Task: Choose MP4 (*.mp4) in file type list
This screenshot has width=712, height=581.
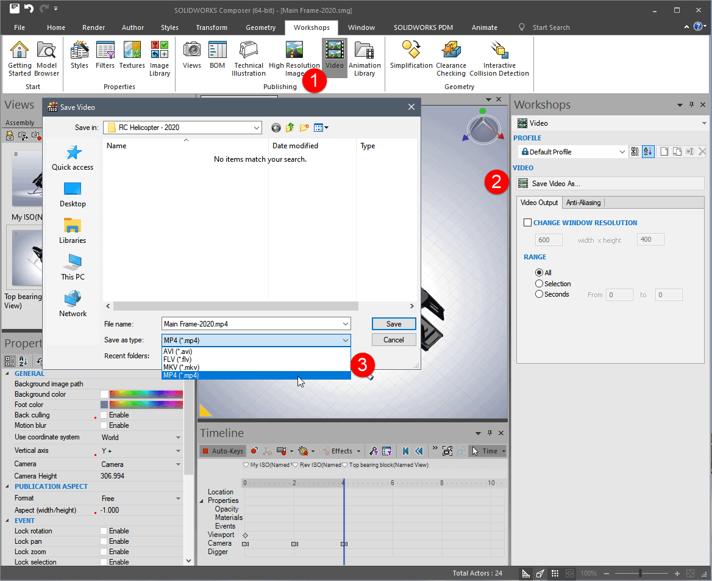Action: (x=256, y=375)
